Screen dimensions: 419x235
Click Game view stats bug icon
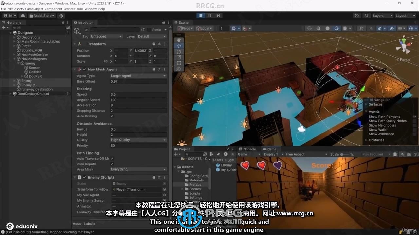coord(395,154)
